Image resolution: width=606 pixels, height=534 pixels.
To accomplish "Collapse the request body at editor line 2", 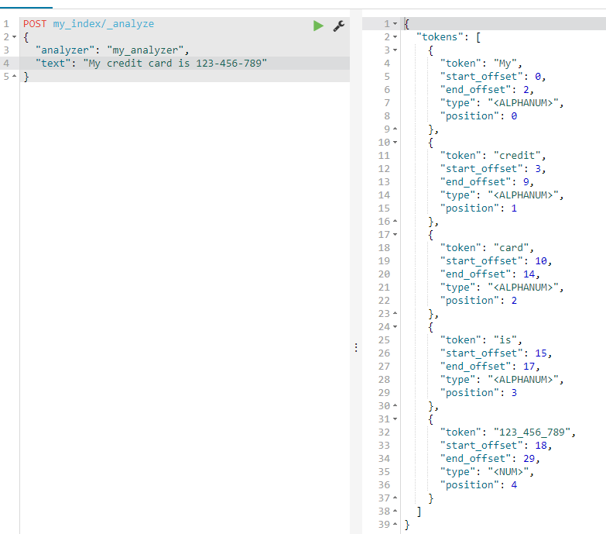I will click(14, 37).
